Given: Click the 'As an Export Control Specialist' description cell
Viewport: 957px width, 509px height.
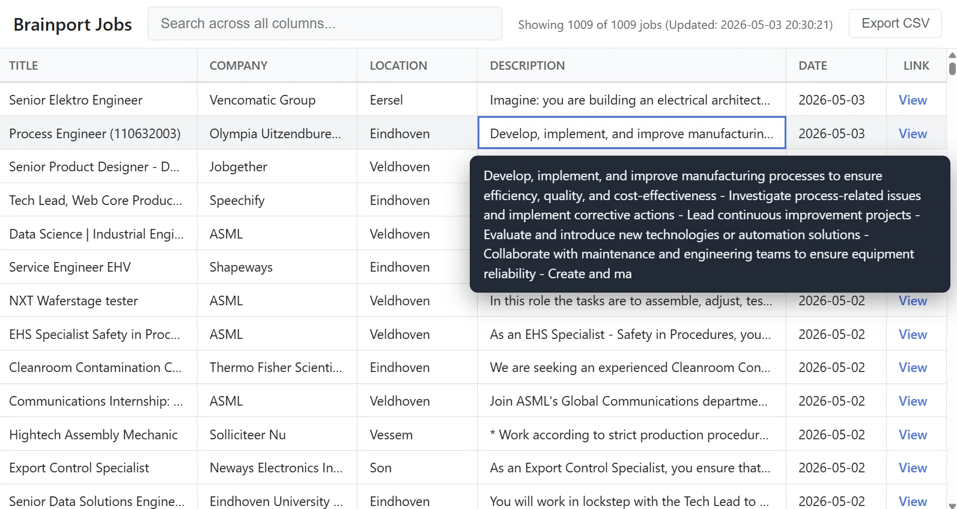Looking at the screenshot, I should coord(631,468).
